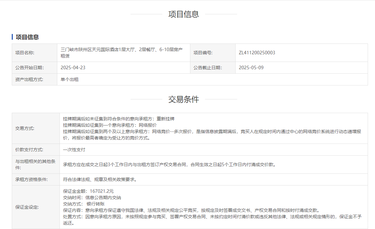This screenshot has height=229, width=375.
Task: Click the 承租方资格条件 label cell
Action: pos(32,179)
